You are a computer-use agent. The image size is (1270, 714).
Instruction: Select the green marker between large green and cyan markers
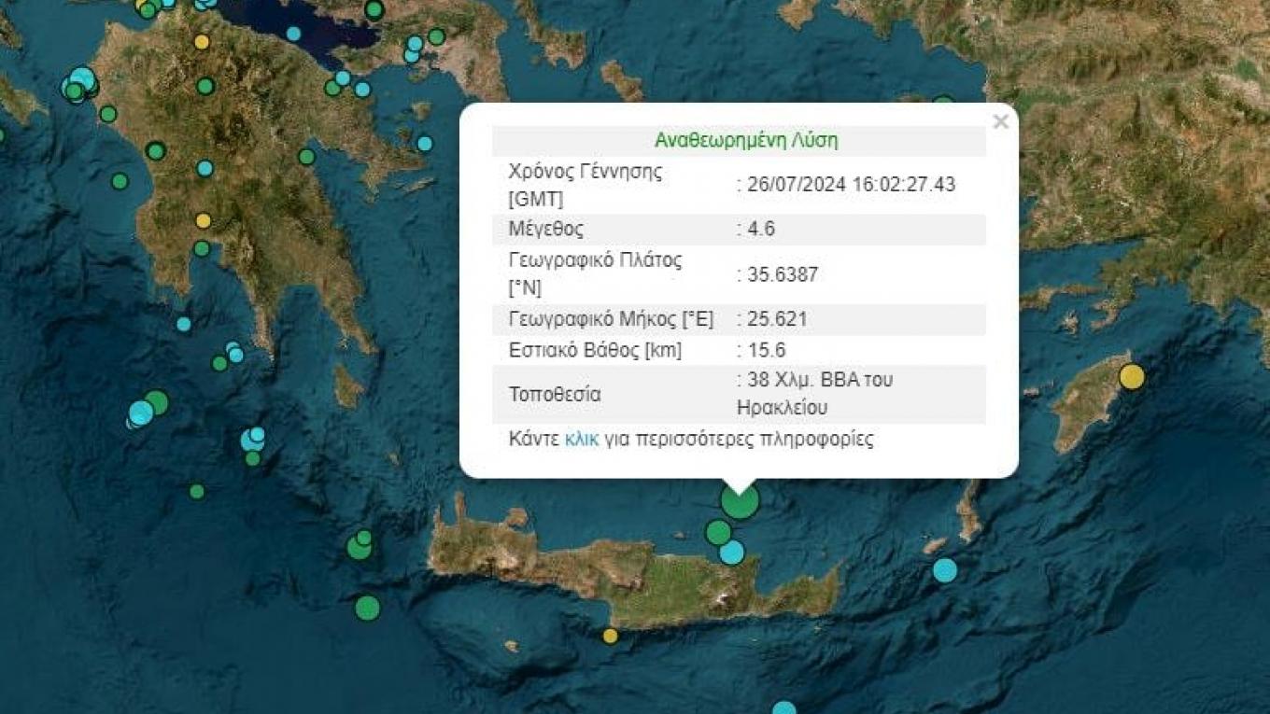click(x=718, y=532)
